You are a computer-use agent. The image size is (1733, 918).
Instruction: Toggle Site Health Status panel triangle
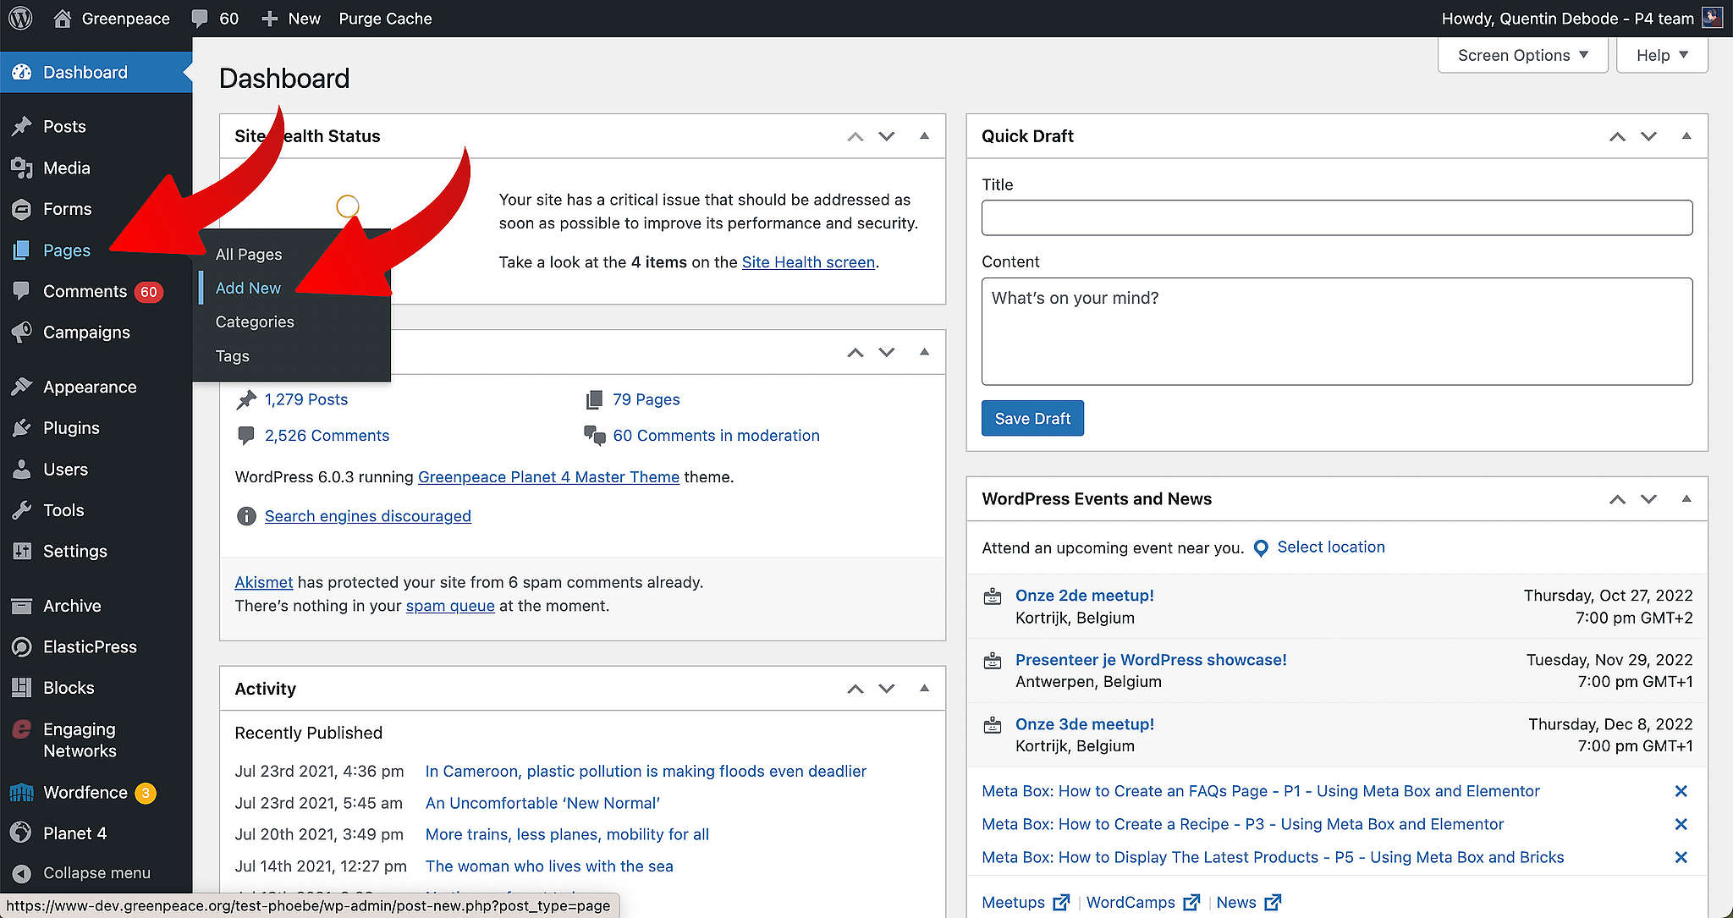[x=924, y=136]
